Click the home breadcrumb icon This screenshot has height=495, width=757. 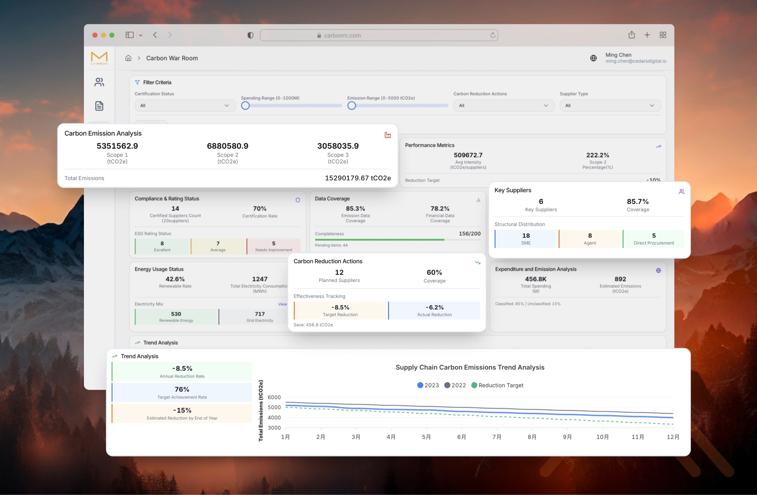click(x=128, y=58)
